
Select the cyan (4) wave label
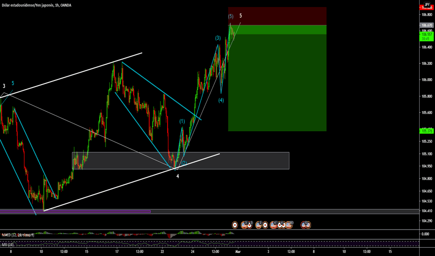point(221,100)
